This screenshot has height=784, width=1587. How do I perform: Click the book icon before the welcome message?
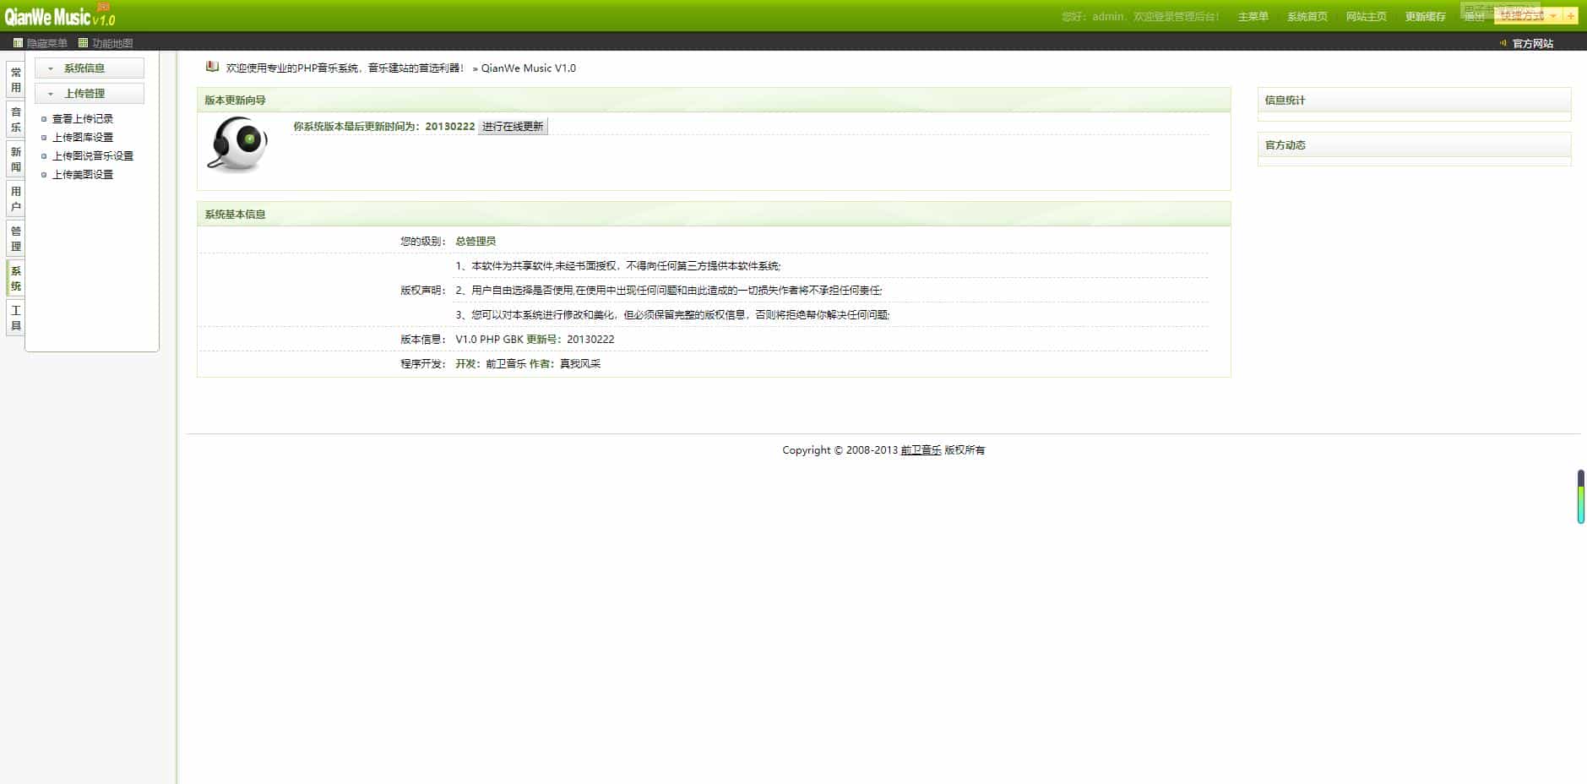(211, 67)
